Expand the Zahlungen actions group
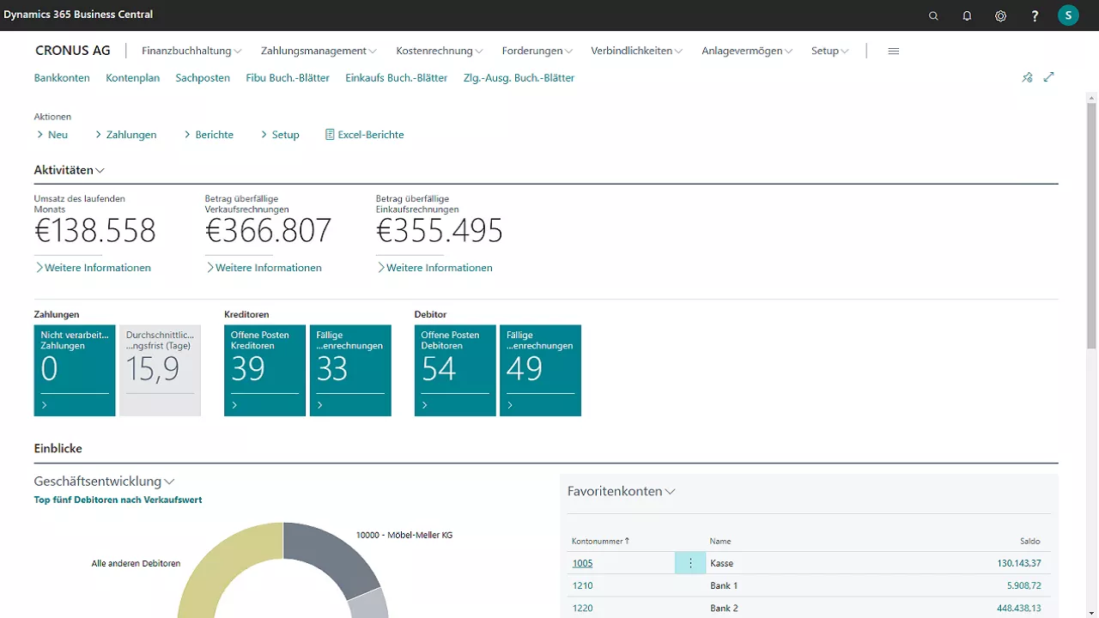The height and width of the screenshot is (618, 1099). click(125, 135)
